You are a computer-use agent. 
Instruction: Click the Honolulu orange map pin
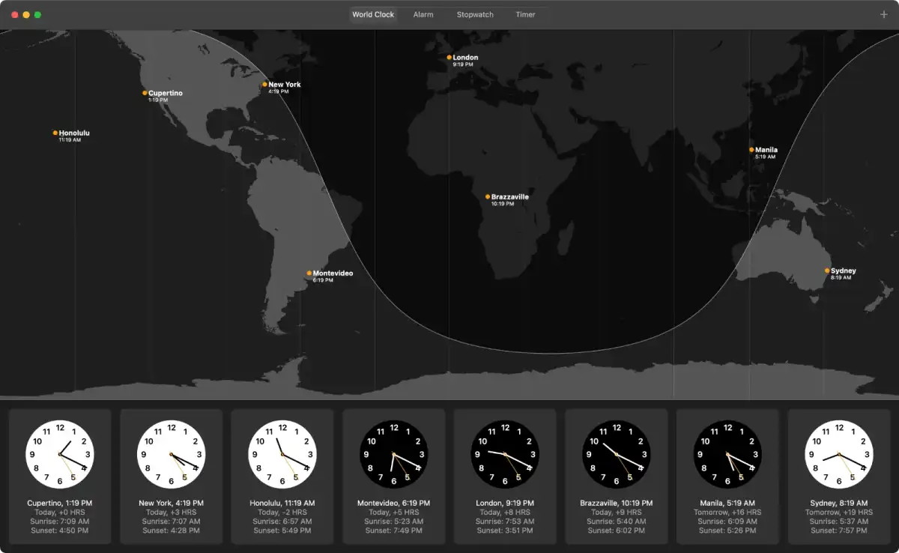click(x=55, y=133)
